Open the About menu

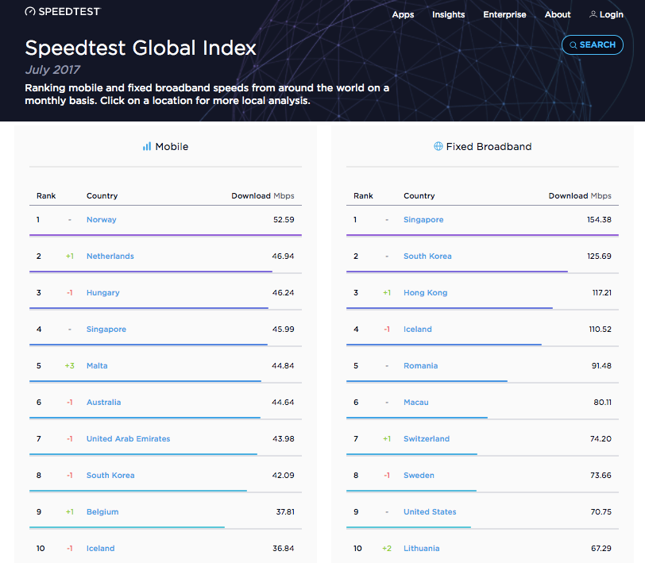[x=558, y=14]
